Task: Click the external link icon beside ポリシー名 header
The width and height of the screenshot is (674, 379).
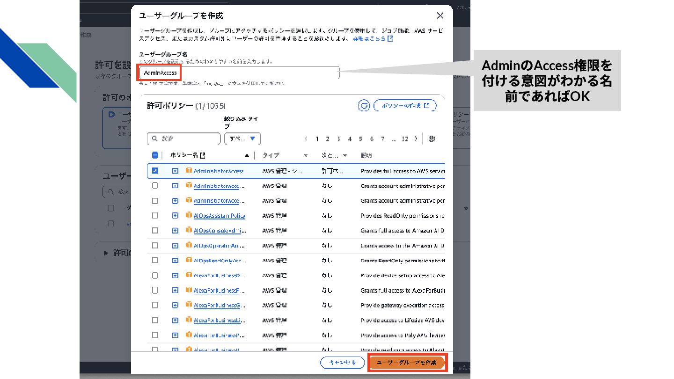Action: [x=203, y=155]
